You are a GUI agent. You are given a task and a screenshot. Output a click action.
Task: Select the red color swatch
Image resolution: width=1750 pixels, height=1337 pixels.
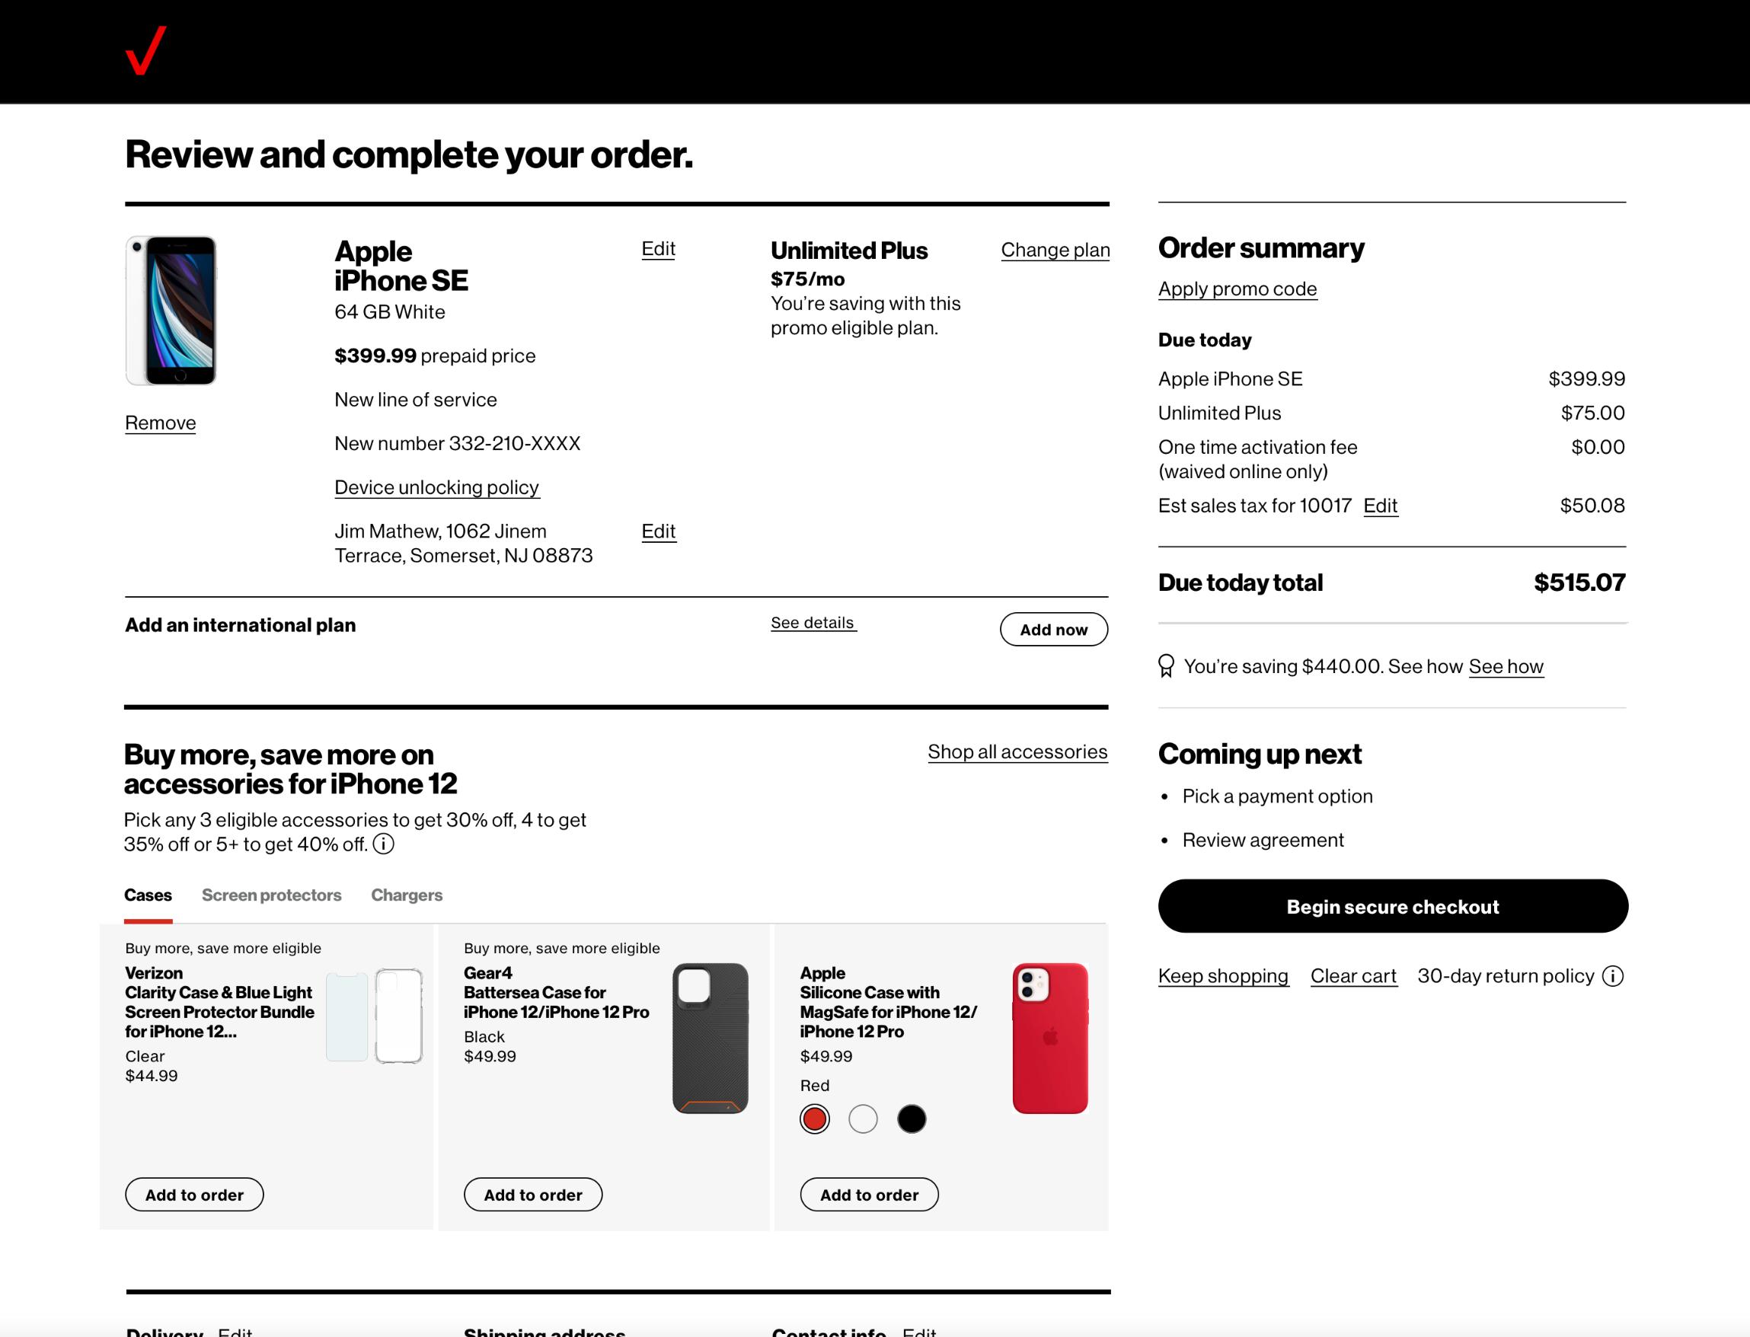(814, 1119)
